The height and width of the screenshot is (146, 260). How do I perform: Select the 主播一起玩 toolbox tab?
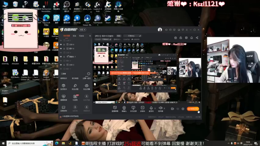[x=86, y=78]
